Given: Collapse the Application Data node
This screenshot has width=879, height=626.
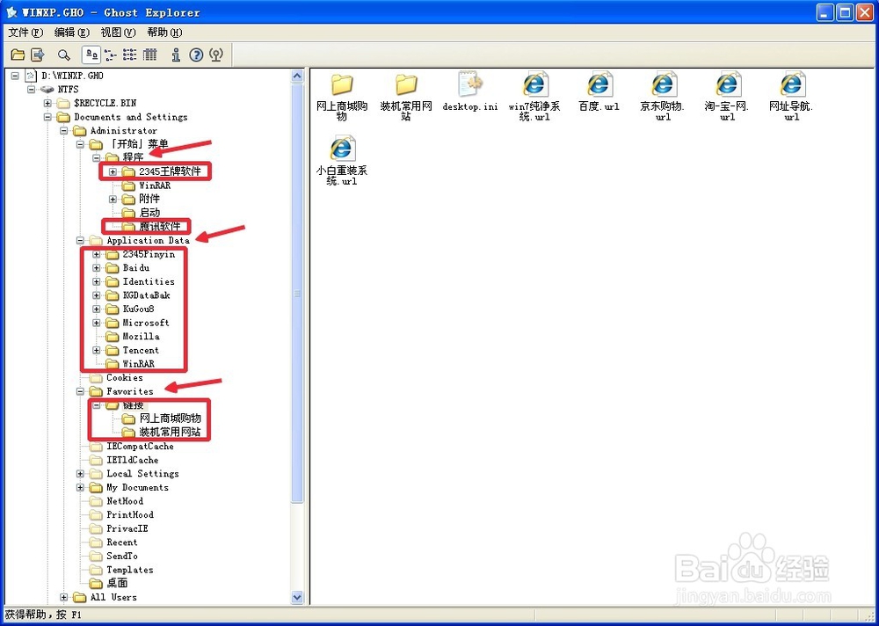Looking at the screenshot, I should pyautogui.click(x=80, y=240).
